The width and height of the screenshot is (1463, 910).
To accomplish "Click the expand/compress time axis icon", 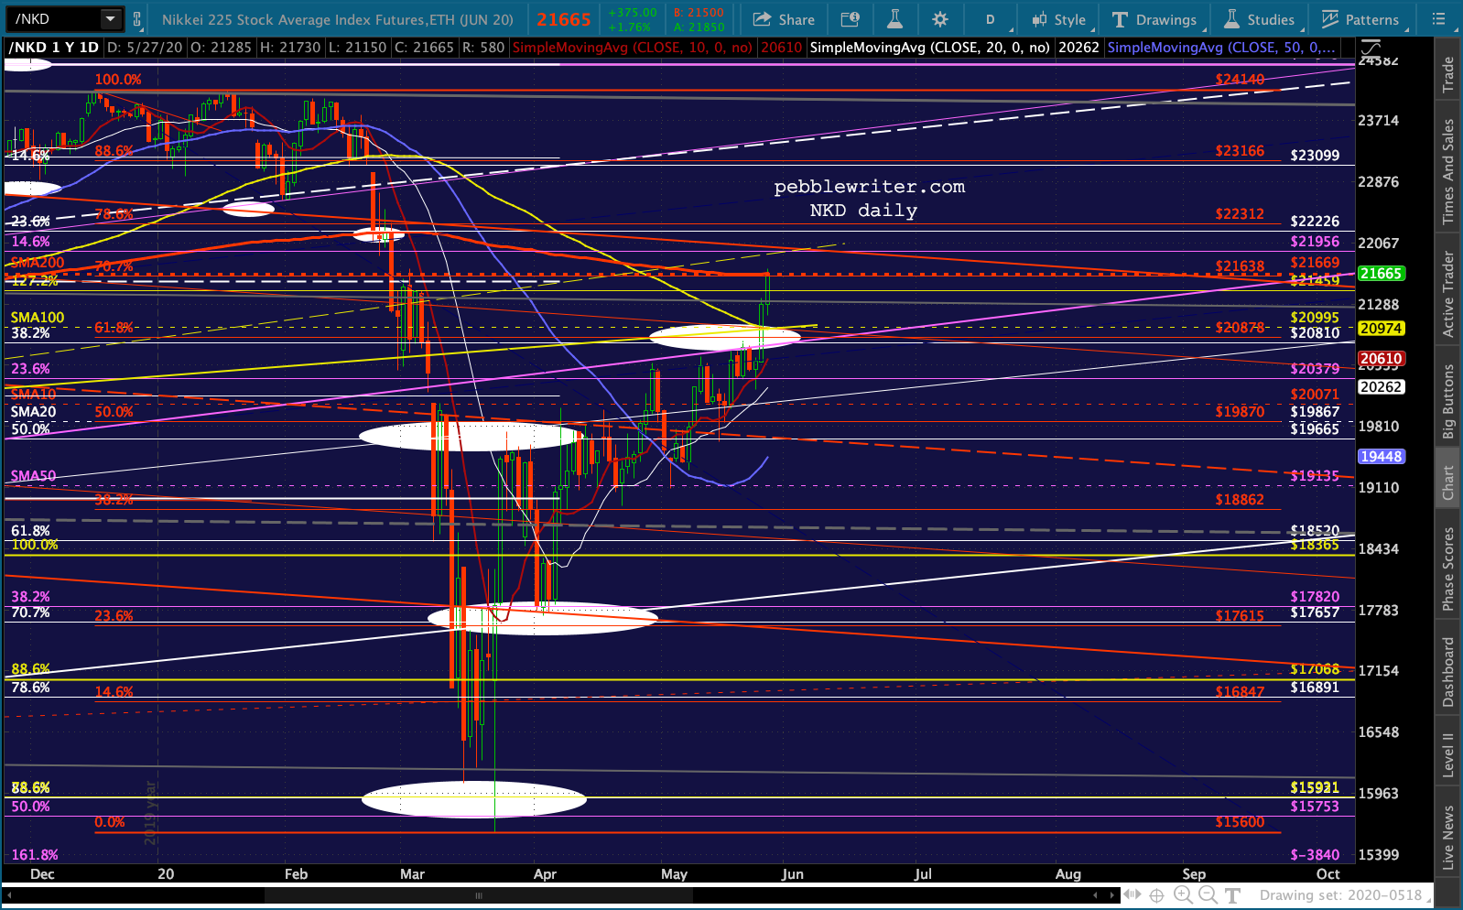I will pyautogui.click(x=1132, y=895).
